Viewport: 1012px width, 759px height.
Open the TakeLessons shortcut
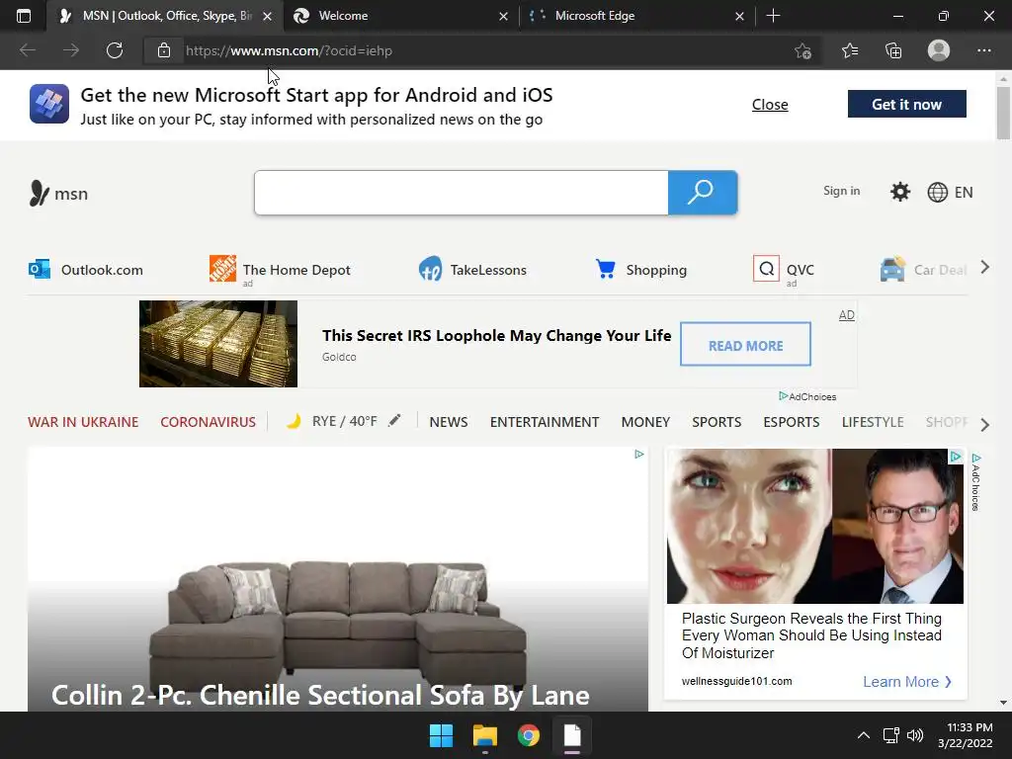[472, 269]
